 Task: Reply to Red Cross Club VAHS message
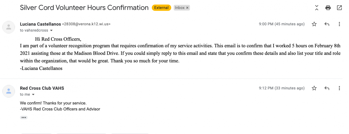327,88
